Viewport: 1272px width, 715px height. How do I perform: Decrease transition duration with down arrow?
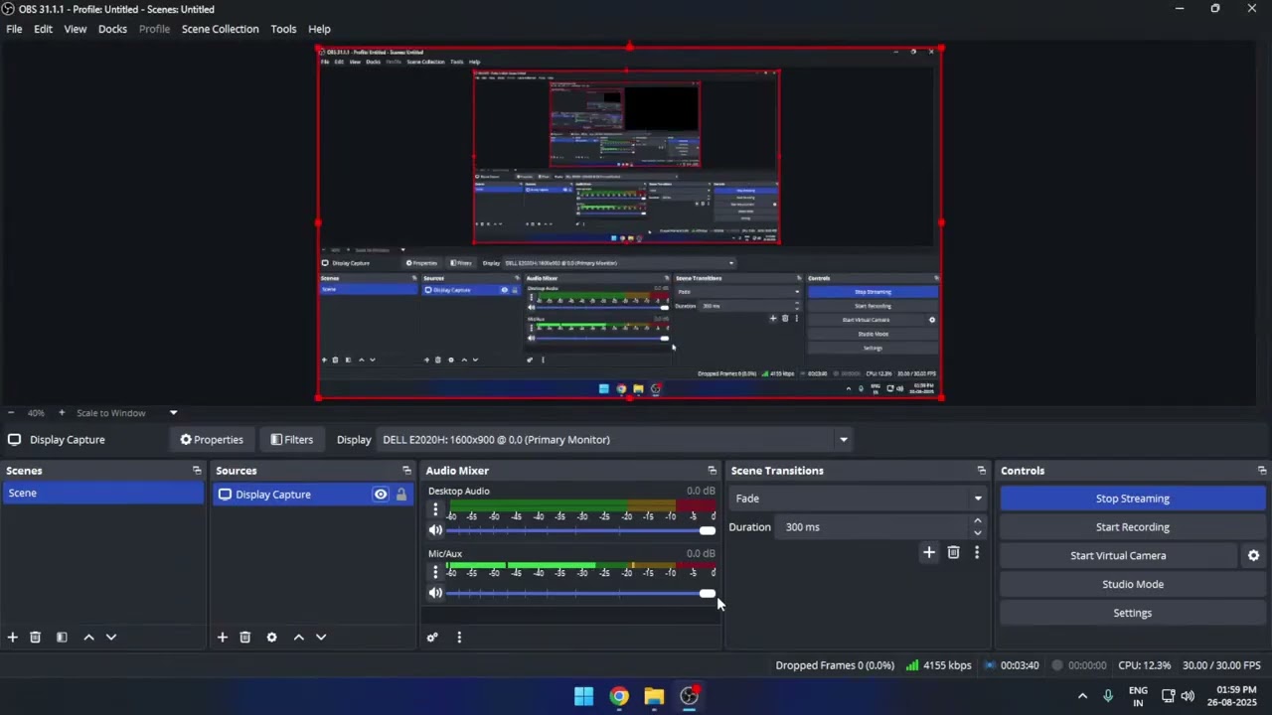point(977,532)
